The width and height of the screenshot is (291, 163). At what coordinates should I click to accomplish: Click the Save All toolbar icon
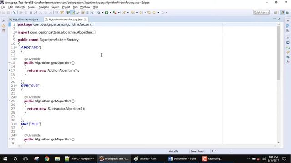9,13
